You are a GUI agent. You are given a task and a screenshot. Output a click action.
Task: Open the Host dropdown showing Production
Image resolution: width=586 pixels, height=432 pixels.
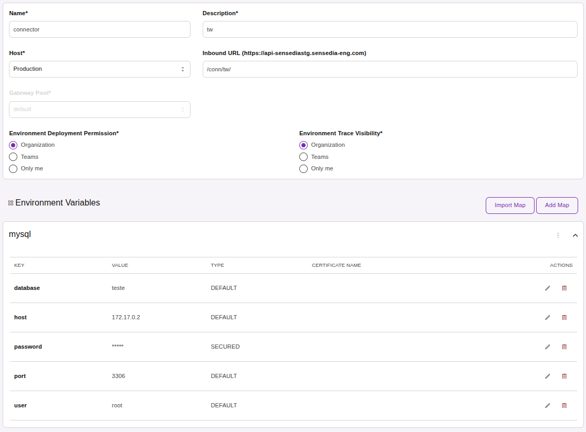[99, 69]
